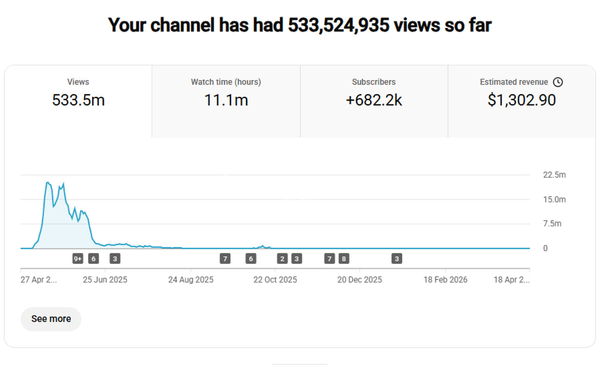Viewport: 610px width, 376px height.
Task: Click the 8 video marker on timeline
Action: [344, 259]
